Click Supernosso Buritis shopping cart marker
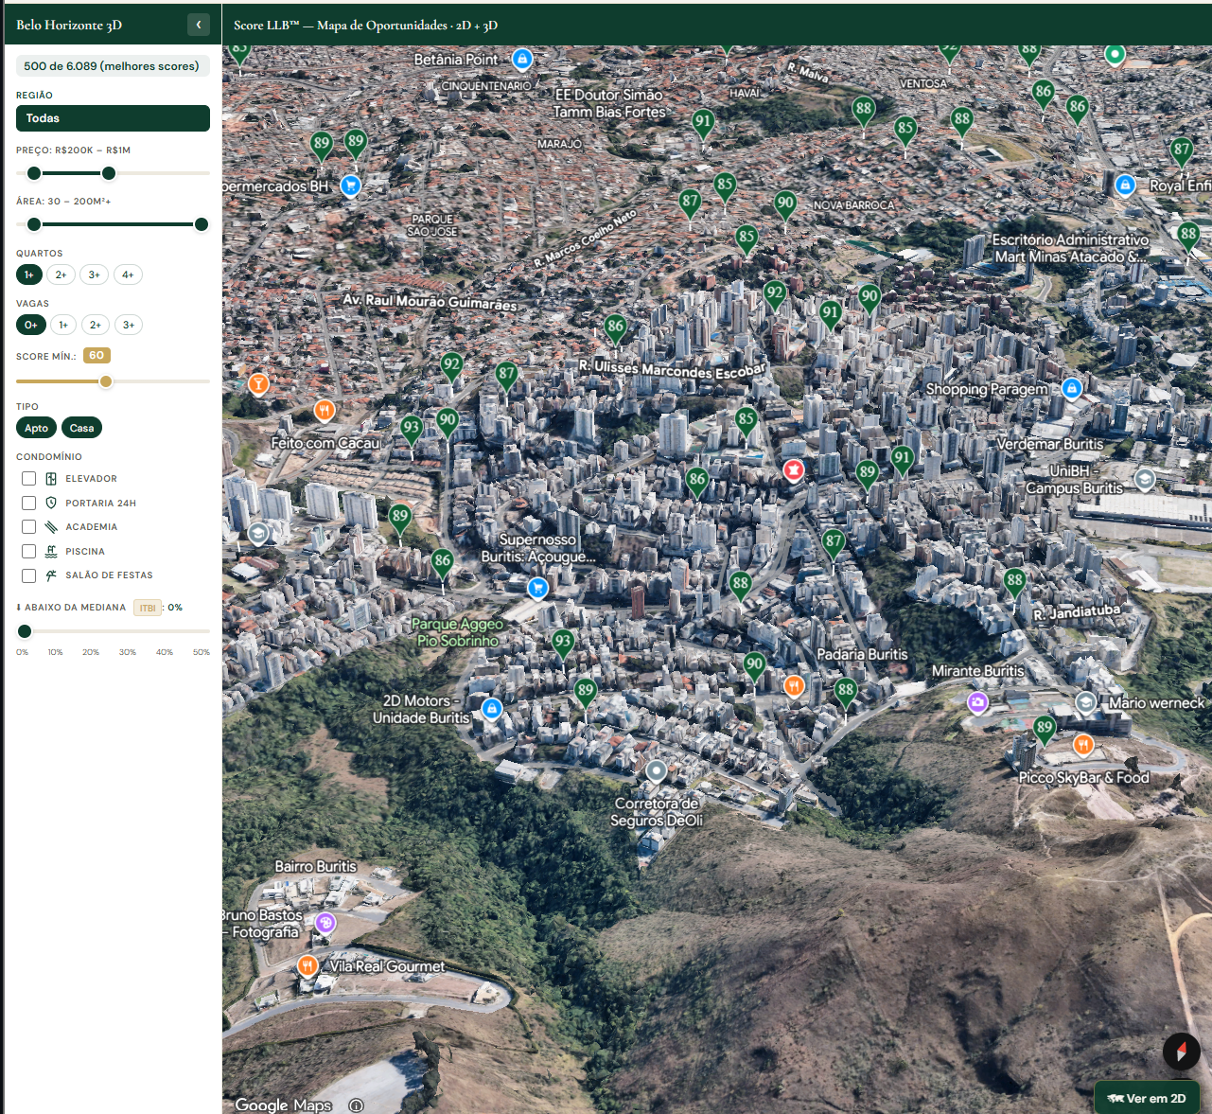 point(537,589)
